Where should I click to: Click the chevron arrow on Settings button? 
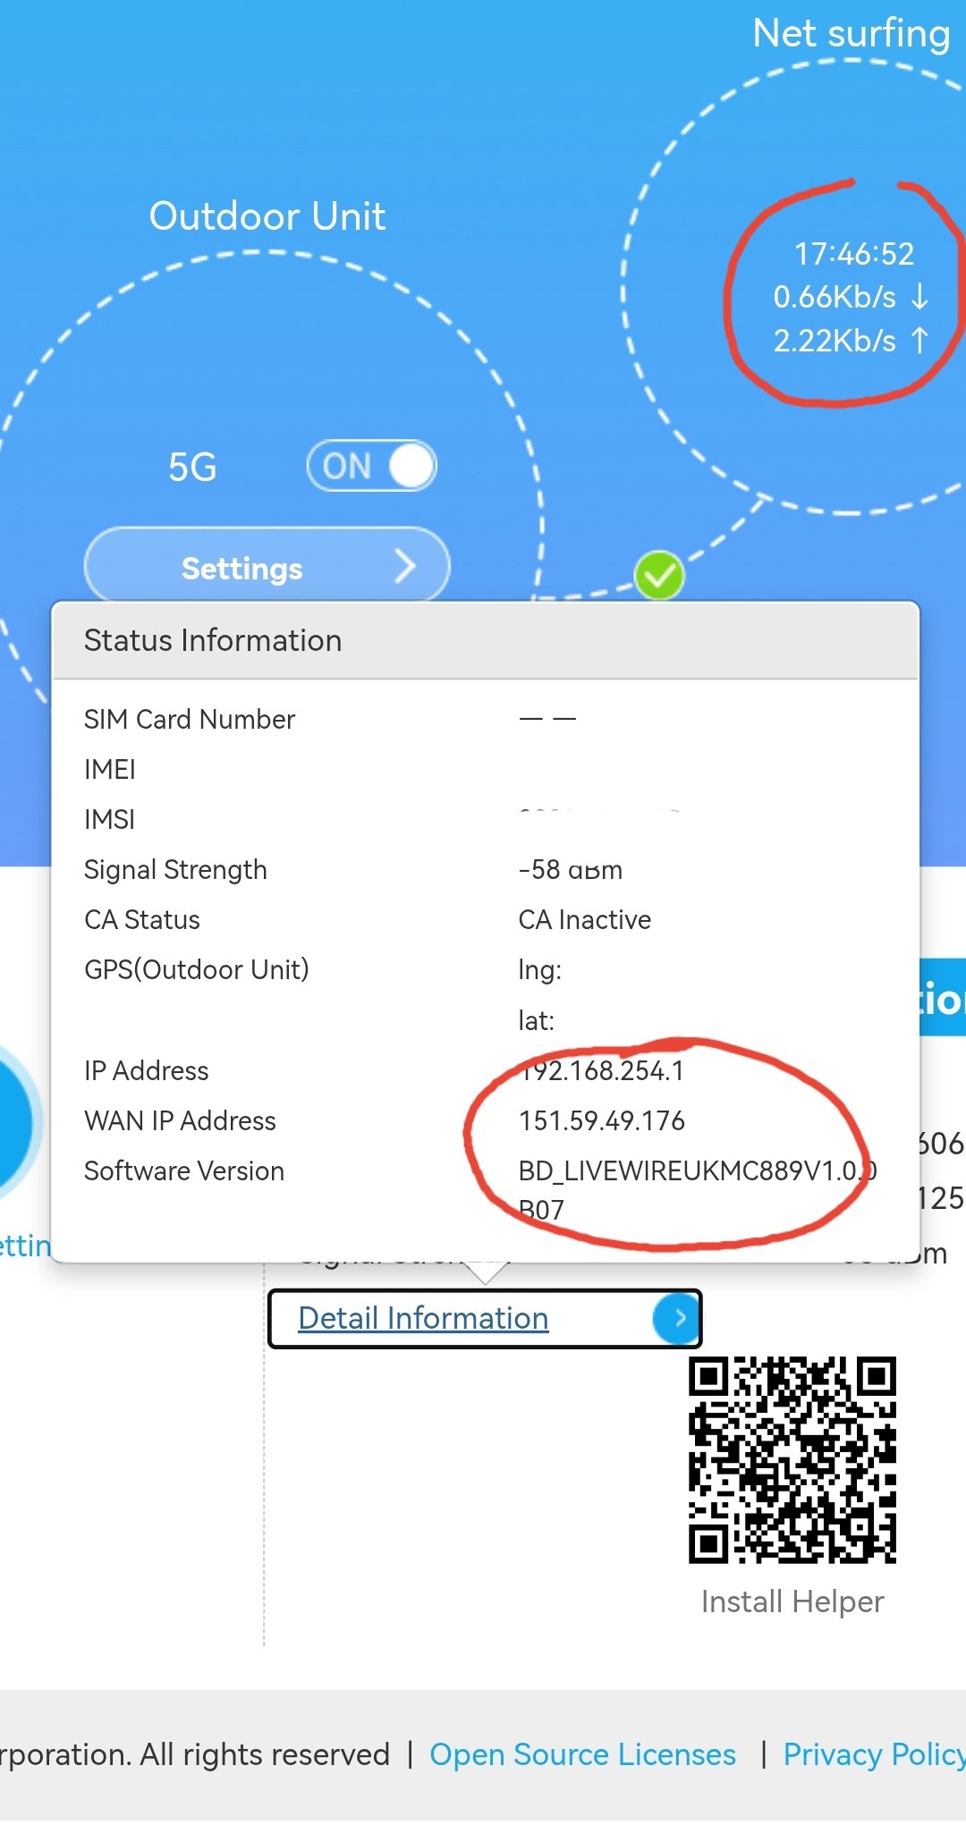[405, 566]
